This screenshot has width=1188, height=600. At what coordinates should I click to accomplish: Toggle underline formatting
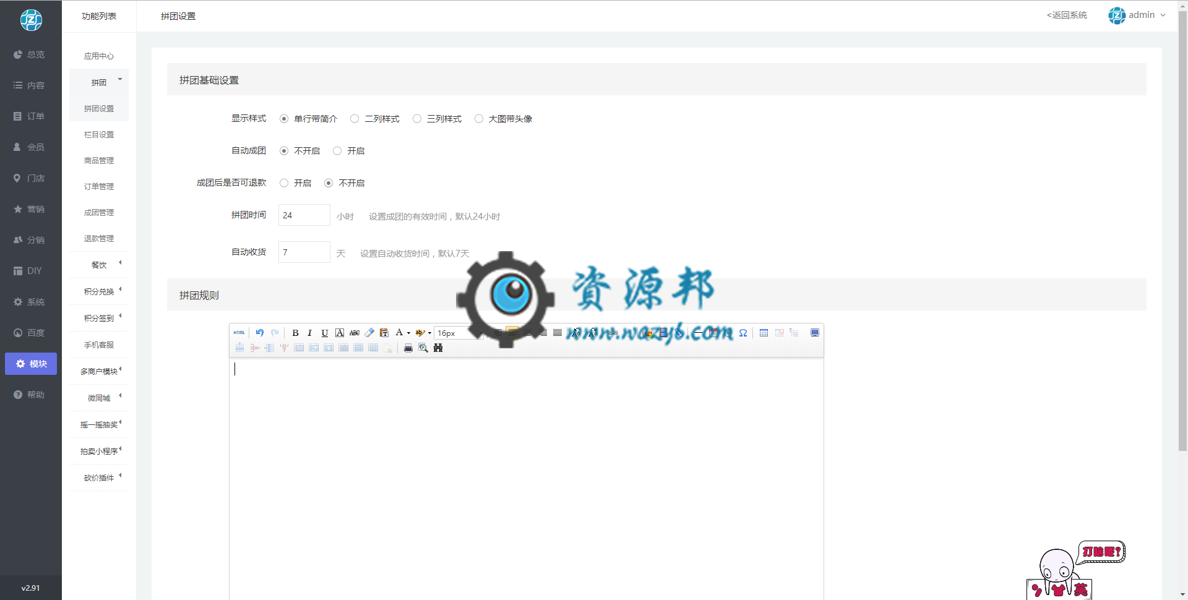point(324,333)
